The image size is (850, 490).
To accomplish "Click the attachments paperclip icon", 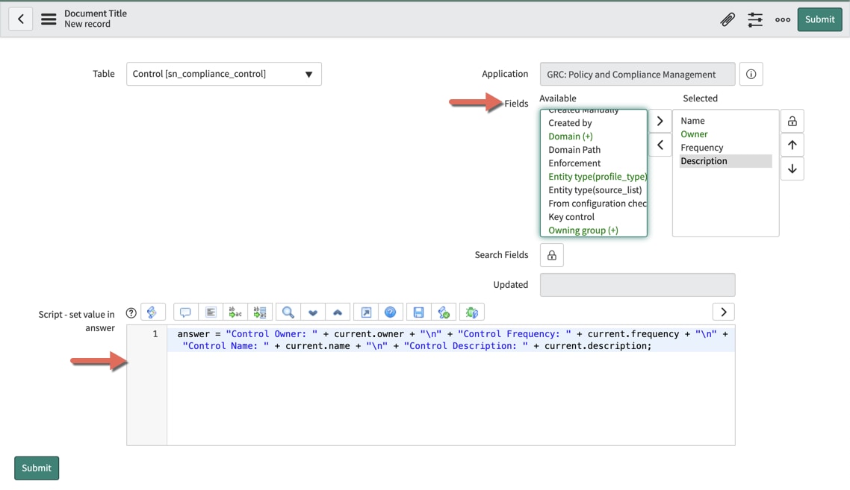I will tap(728, 19).
